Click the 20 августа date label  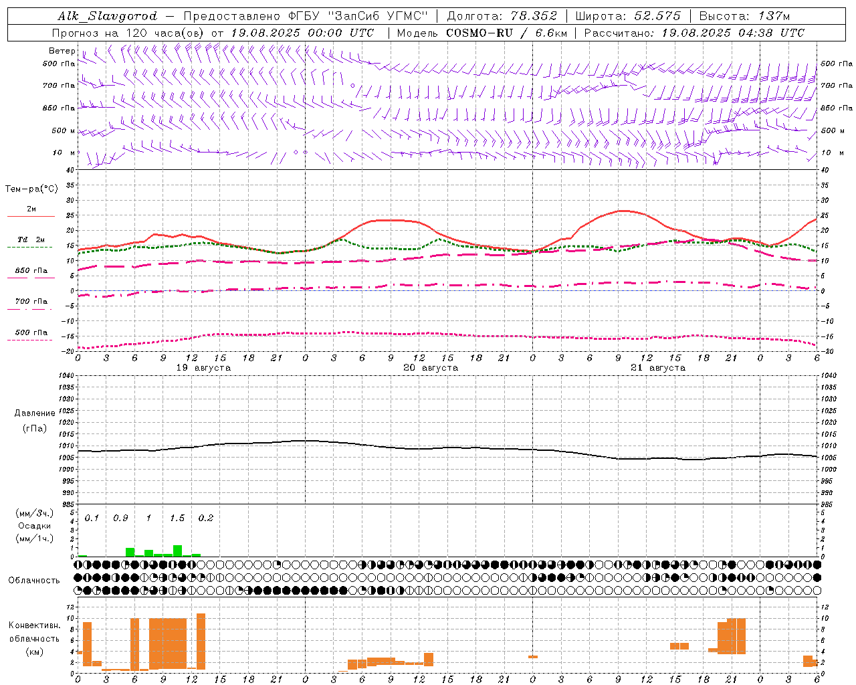[x=431, y=368]
